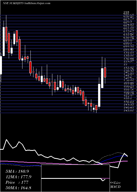Select the 183.82 price axis label
The height and width of the screenshot is (192, 137).
pyautogui.click(x=129, y=68)
